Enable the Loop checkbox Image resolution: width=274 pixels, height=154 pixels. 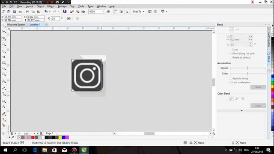tap(230, 50)
